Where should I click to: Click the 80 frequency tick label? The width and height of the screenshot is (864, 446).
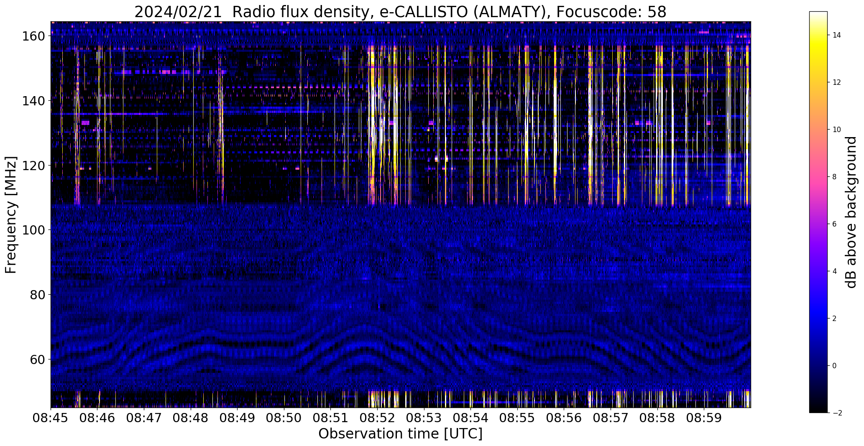point(37,295)
